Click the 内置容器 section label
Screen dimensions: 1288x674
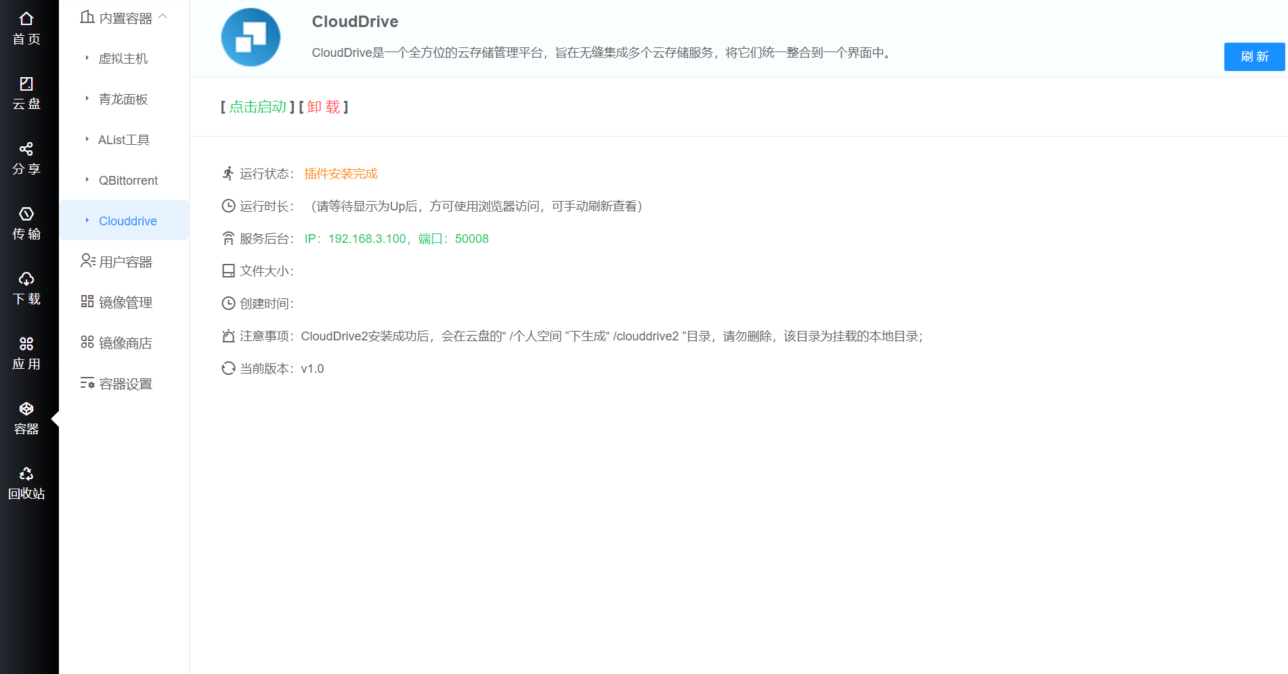coord(125,18)
